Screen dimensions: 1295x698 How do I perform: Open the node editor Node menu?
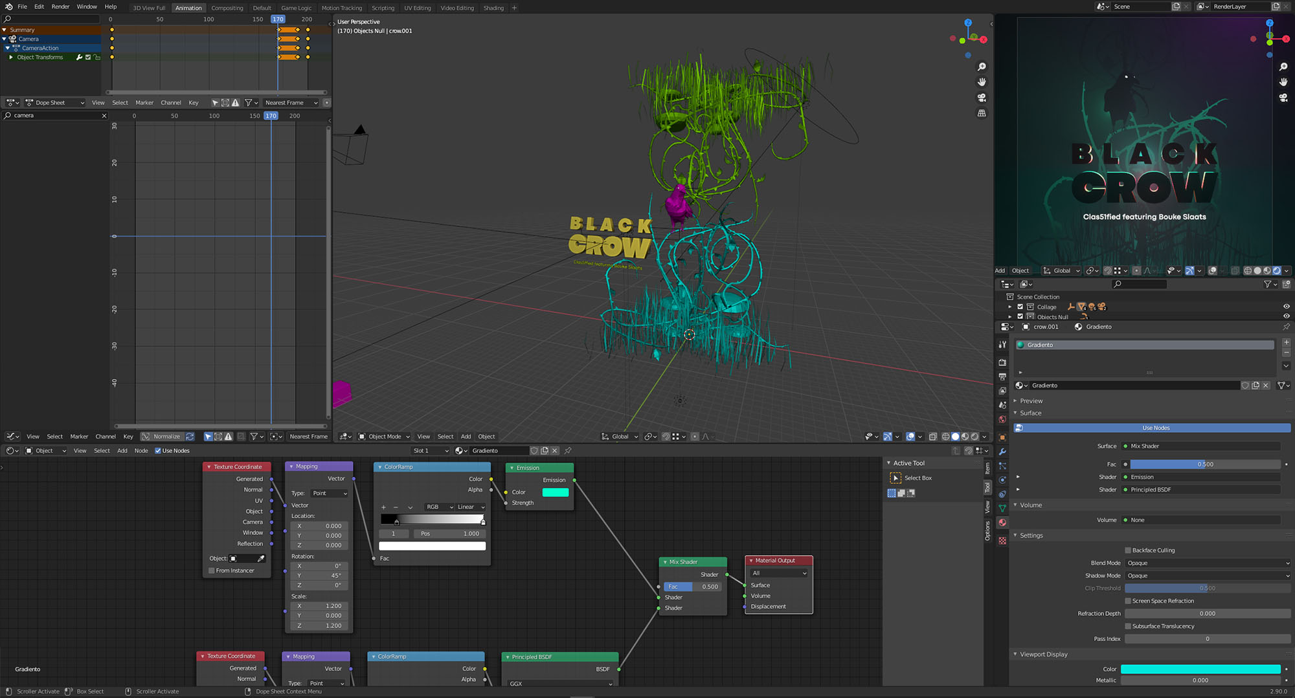(141, 451)
